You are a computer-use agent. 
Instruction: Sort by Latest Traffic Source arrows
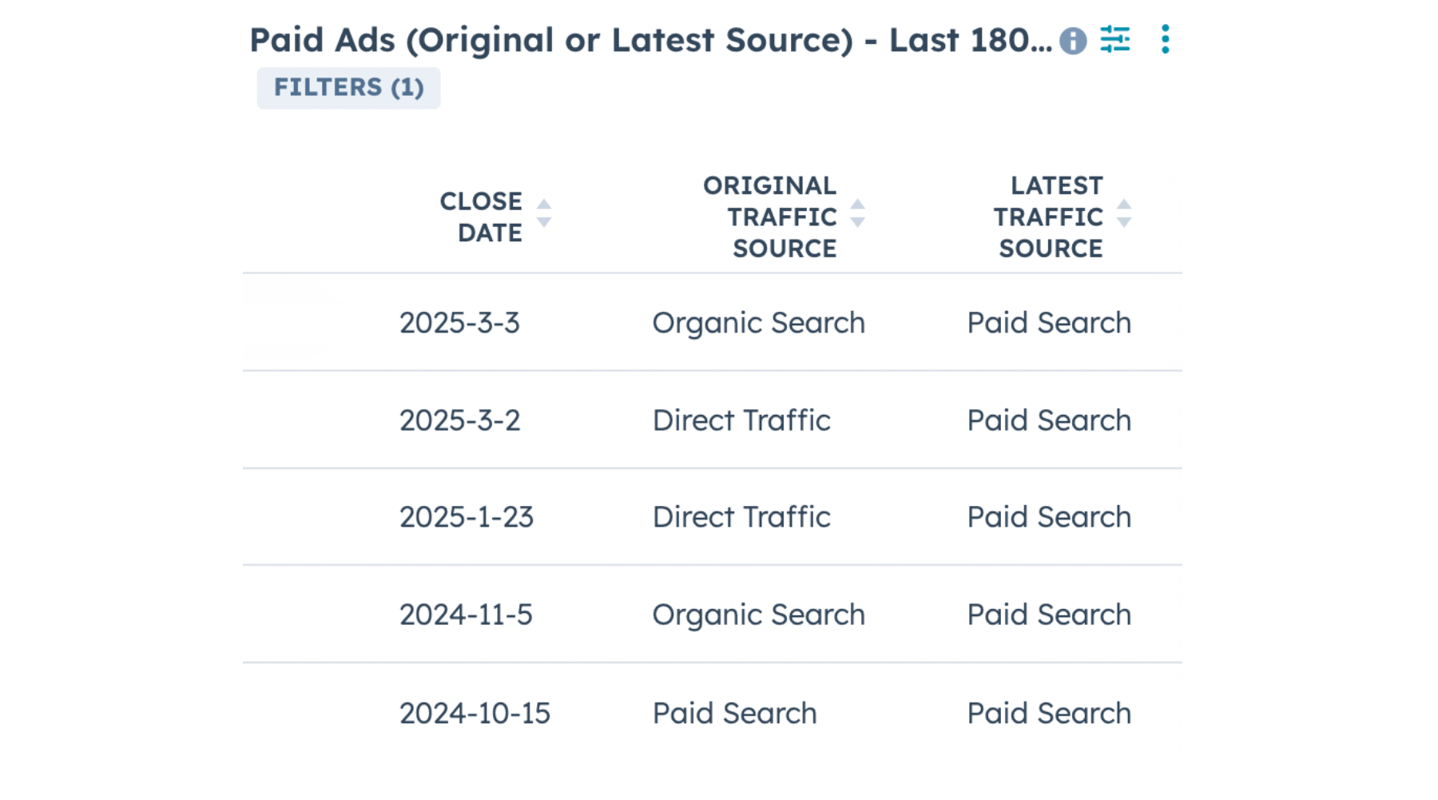coord(1124,213)
